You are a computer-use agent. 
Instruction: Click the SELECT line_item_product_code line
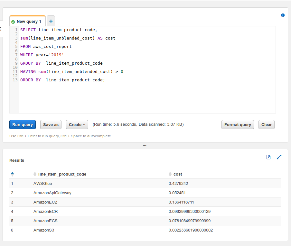point(59,30)
